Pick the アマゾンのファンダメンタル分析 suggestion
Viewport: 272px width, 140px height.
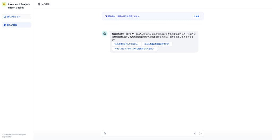(135, 49)
